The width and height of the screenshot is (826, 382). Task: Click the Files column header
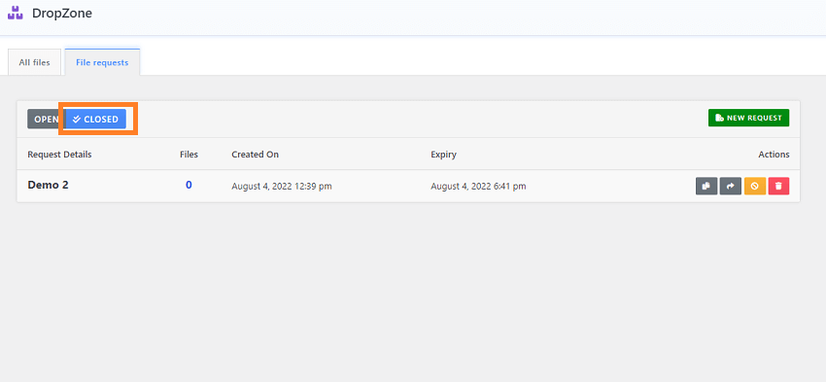189,155
